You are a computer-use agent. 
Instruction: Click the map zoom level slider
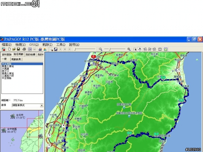point(115,49)
